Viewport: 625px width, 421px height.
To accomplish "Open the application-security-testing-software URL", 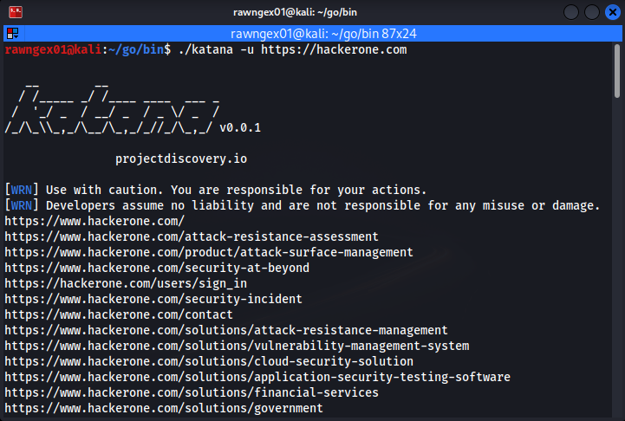I will pos(257,377).
